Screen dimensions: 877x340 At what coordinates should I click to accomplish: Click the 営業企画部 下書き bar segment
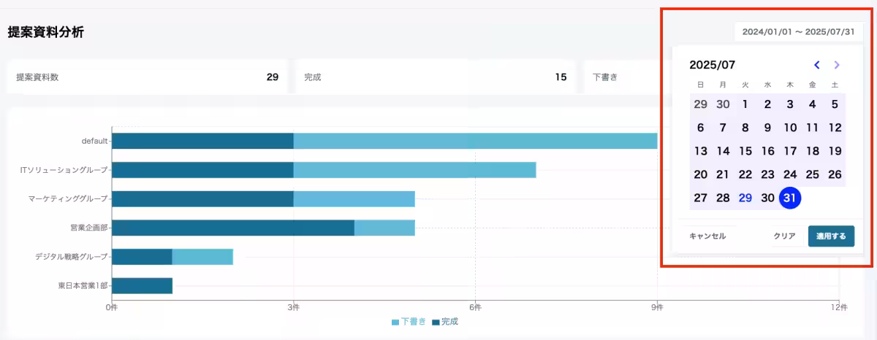[x=384, y=228]
